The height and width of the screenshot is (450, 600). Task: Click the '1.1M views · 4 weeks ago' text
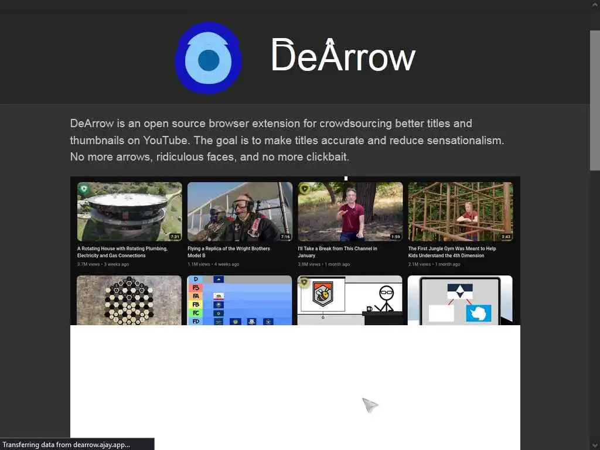pos(213,264)
